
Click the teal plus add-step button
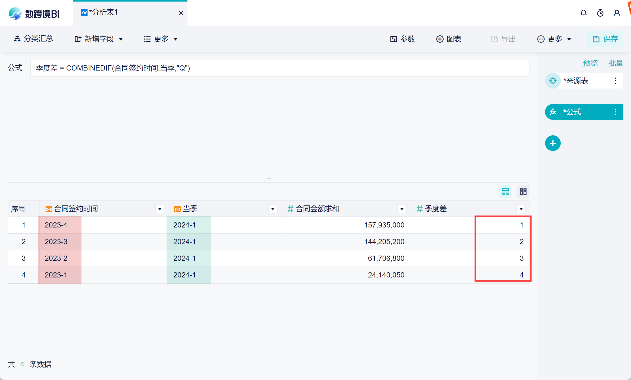tap(553, 143)
